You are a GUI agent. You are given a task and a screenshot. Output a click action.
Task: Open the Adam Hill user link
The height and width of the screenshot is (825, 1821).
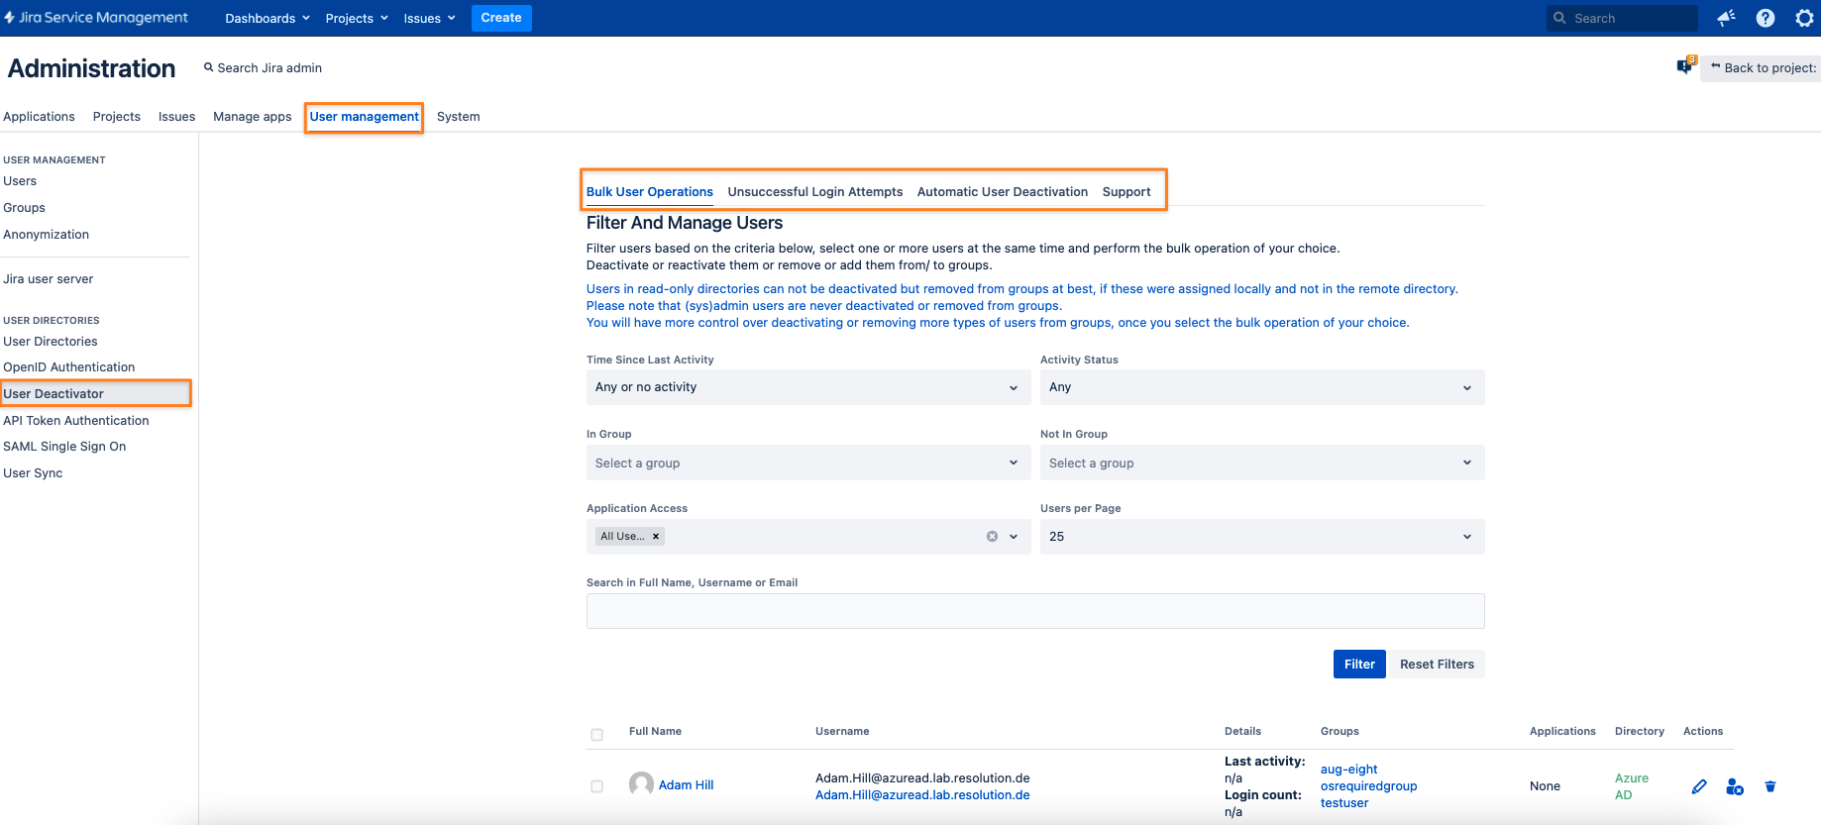(686, 785)
